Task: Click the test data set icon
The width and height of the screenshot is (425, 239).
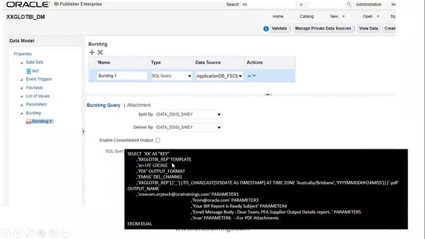Action: (x=29, y=71)
